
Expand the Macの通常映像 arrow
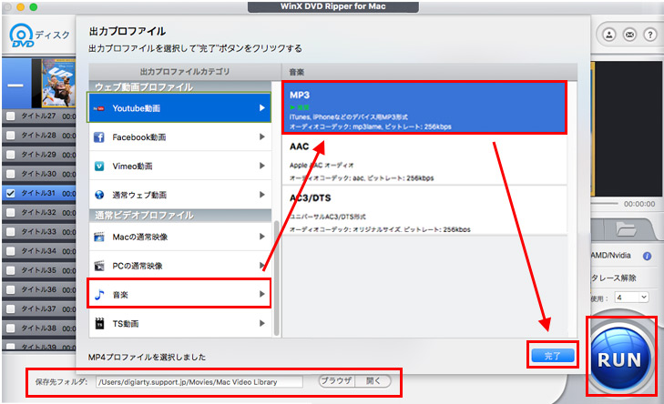262,236
